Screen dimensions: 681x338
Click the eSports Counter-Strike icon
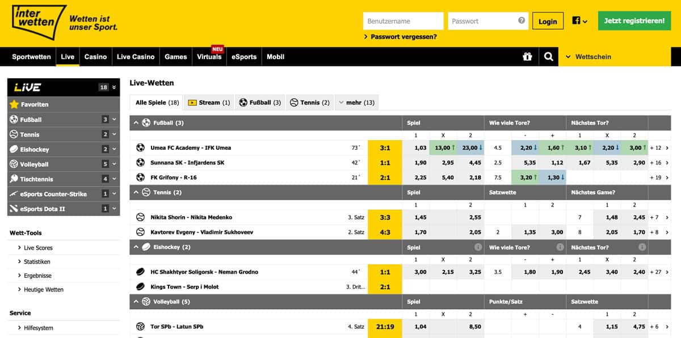[x=18, y=193]
